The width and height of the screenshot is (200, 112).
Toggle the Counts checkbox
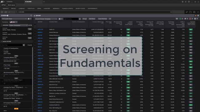26,45
